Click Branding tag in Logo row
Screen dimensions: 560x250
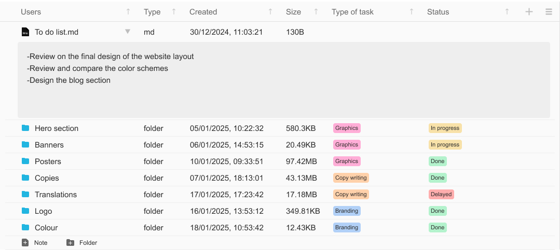point(347,211)
